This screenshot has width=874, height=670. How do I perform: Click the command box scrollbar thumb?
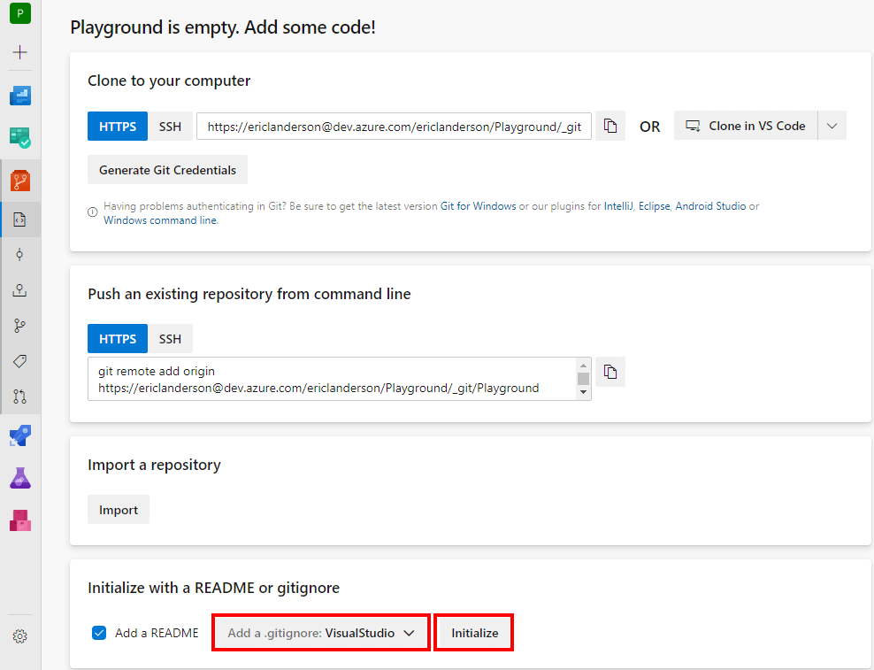(x=583, y=379)
